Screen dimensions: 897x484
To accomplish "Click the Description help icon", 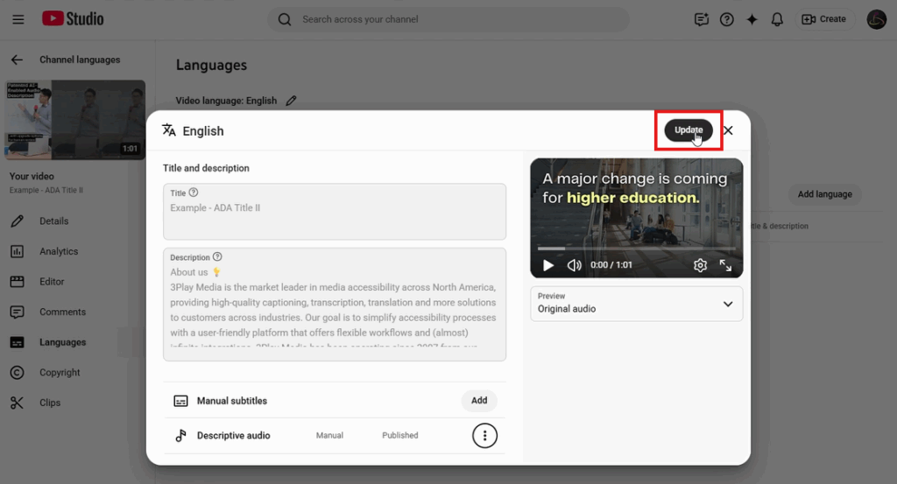I will [x=217, y=257].
